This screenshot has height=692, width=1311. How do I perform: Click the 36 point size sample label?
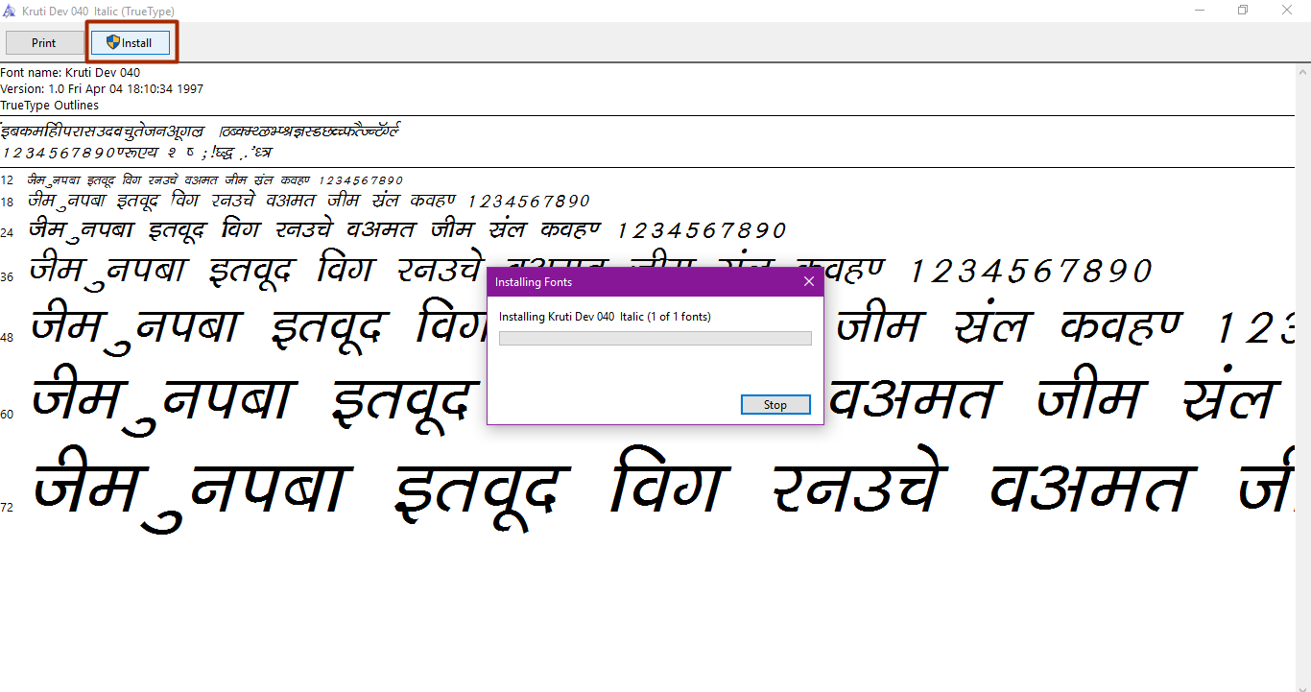coord(7,277)
